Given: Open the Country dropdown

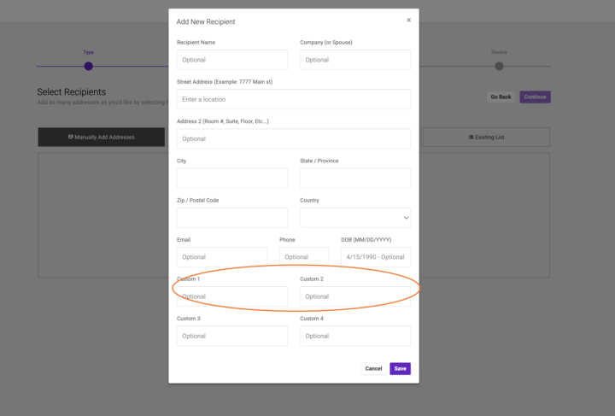Looking at the screenshot, I should 354,218.
